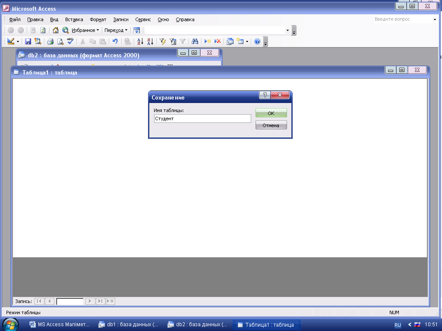
Task: Open the Записи menu
Action: [x=121, y=19]
